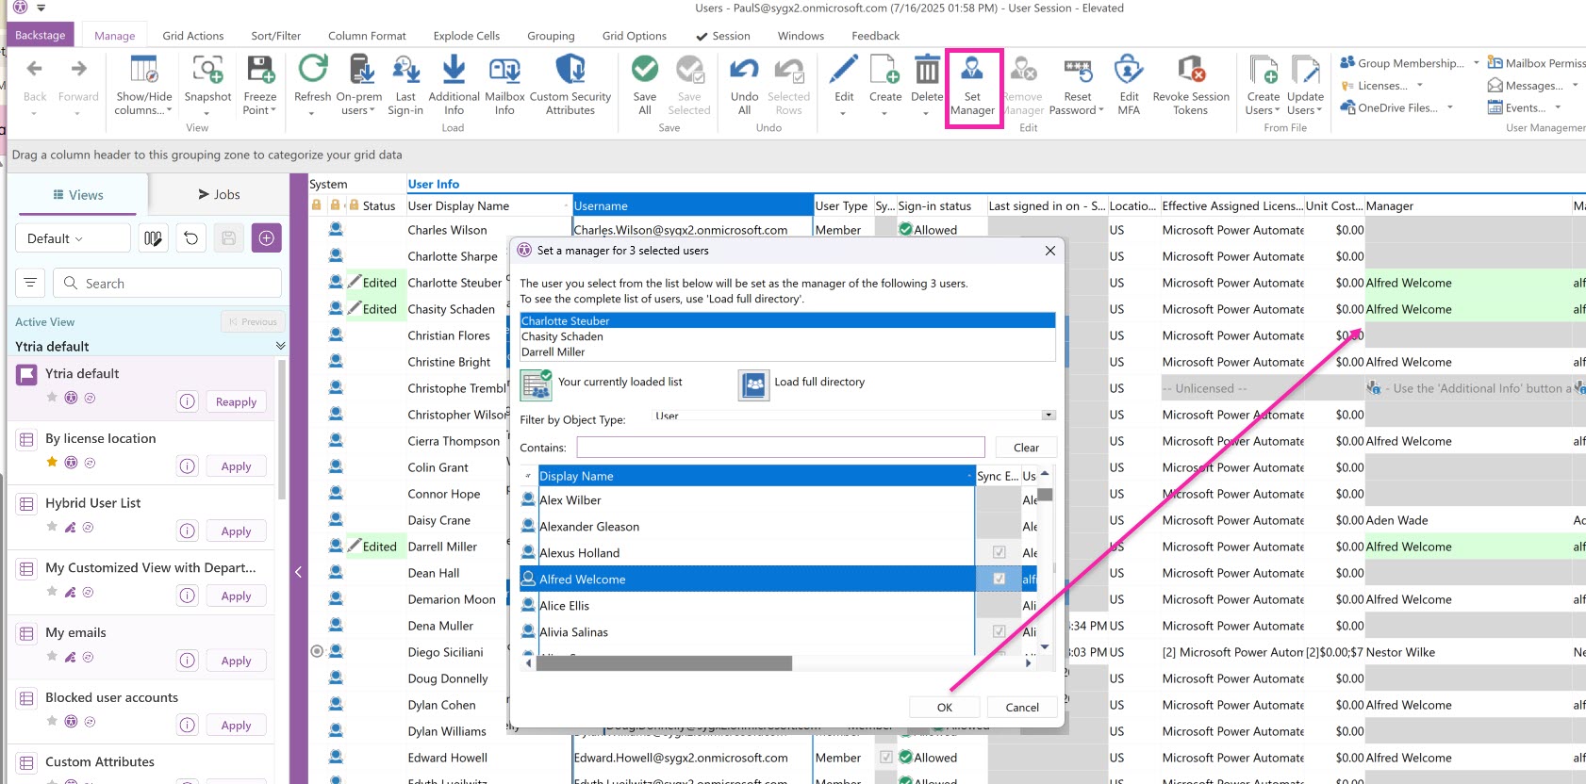
Task: Toggle Sync checkbox for Alivia Salinas
Action: click(999, 632)
